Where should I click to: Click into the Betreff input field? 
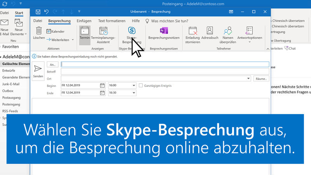[164, 72]
